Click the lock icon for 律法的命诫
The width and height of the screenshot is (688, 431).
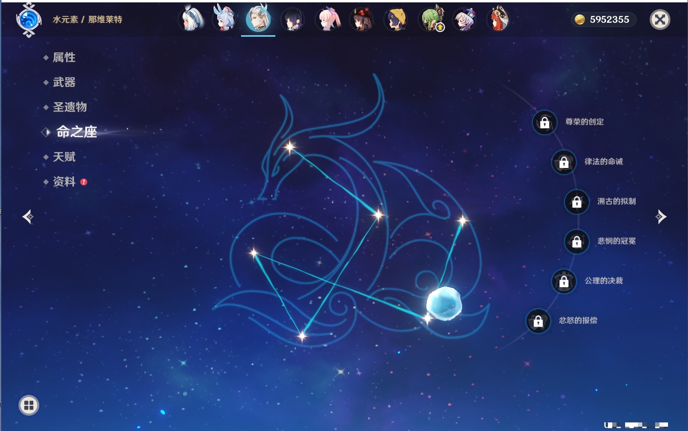pyautogui.click(x=564, y=162)
